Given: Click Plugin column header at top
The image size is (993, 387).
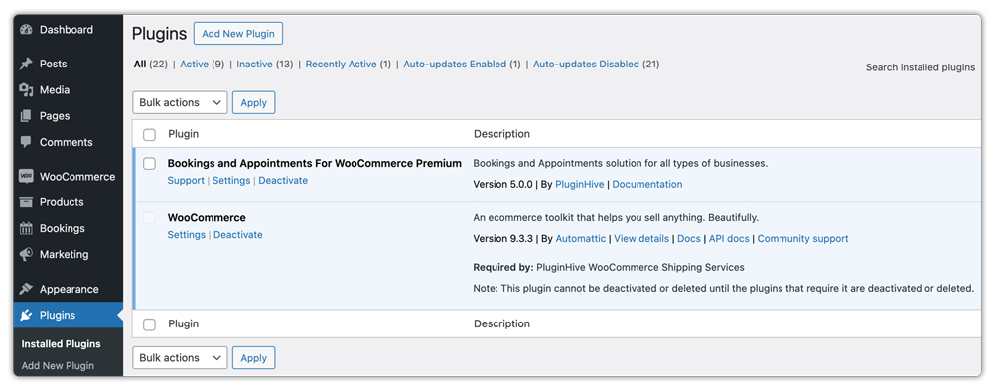Looking at the screenshot, I should coord(183,134).
